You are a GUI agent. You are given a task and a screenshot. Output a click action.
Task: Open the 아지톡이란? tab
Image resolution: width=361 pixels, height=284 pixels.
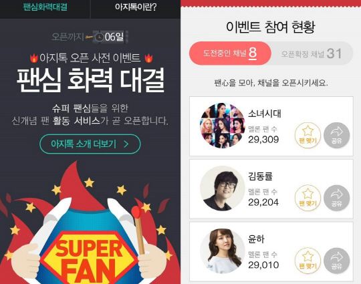136,7
